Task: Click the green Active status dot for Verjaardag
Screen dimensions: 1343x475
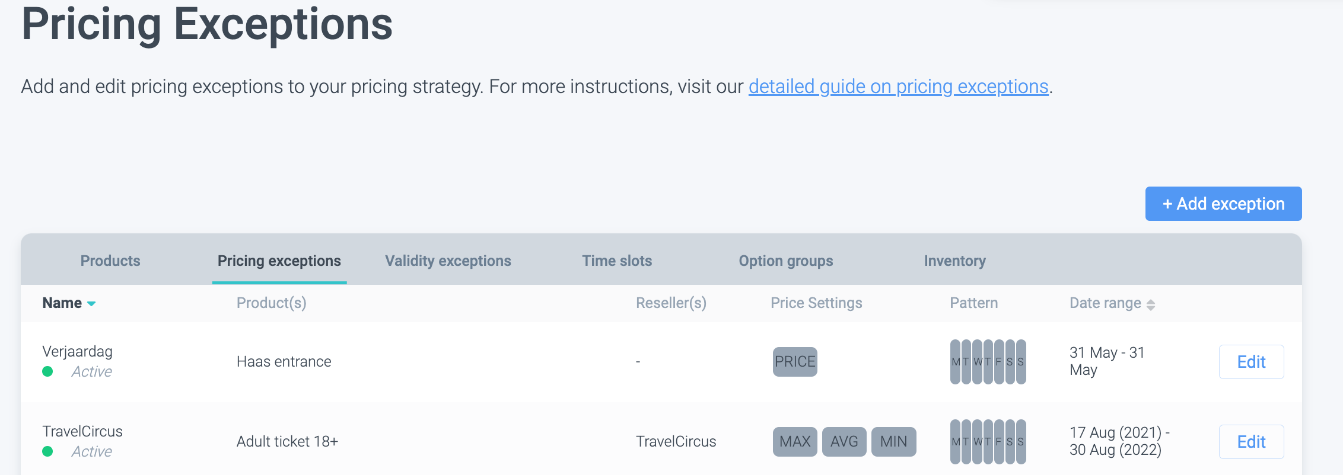Action: (48, 371)
